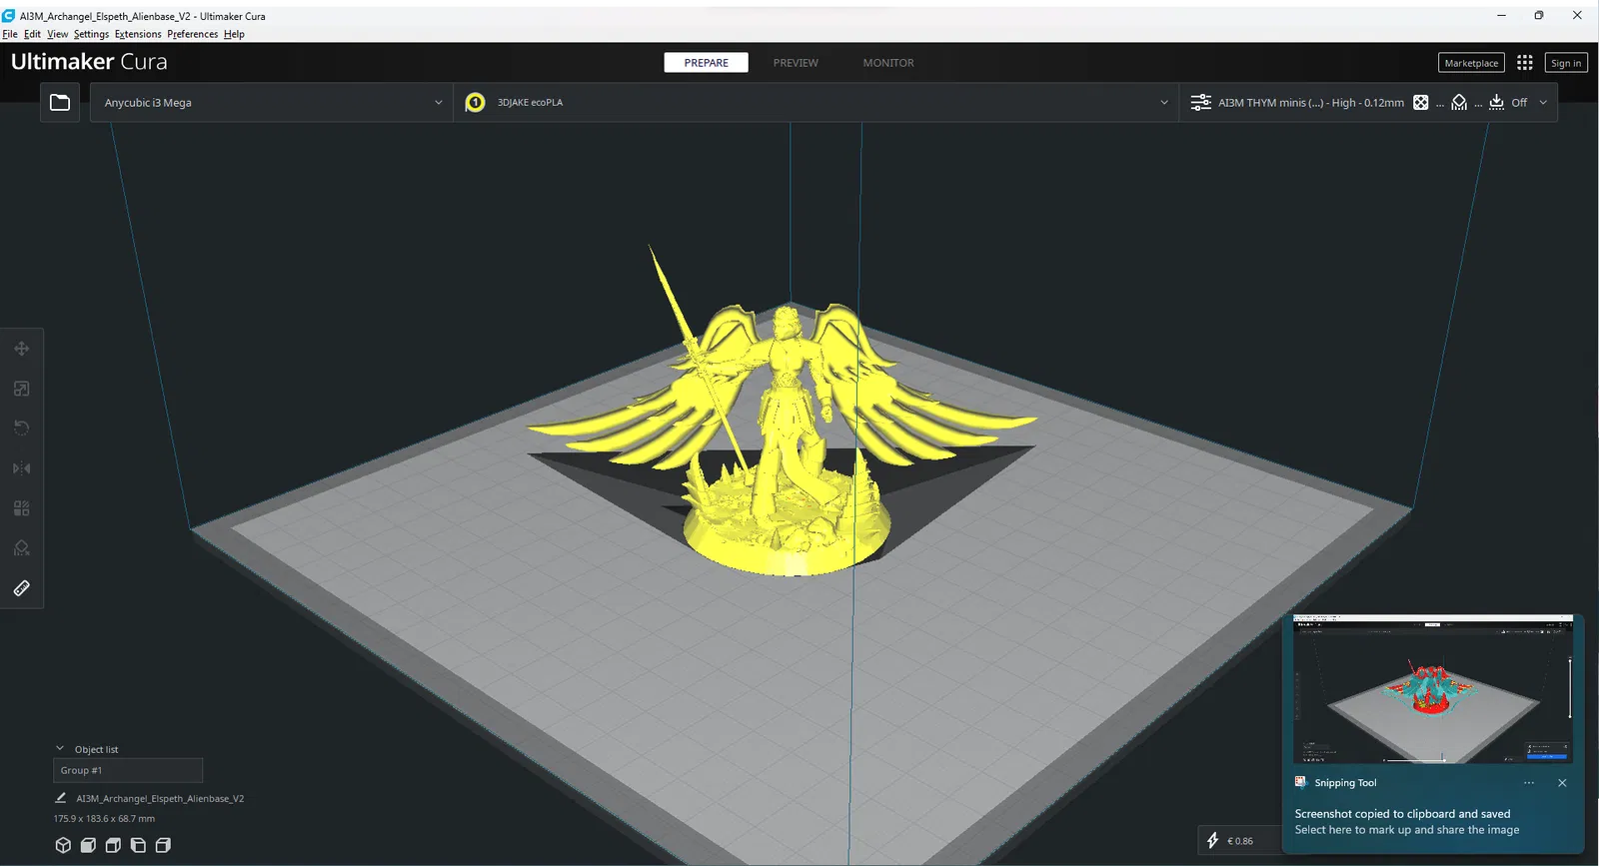Click the 175.9 x 183.6 x 68.7 mm dimensions
This screenshot has height=866, width=1599.
pos(104,818)
